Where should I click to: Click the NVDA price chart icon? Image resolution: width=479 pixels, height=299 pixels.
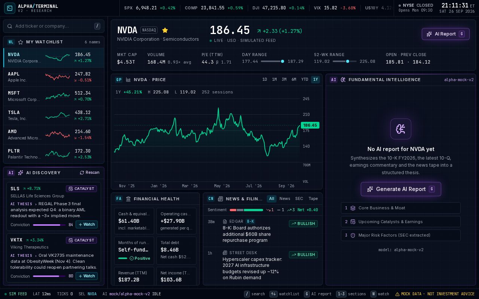[x=128, y=80]
